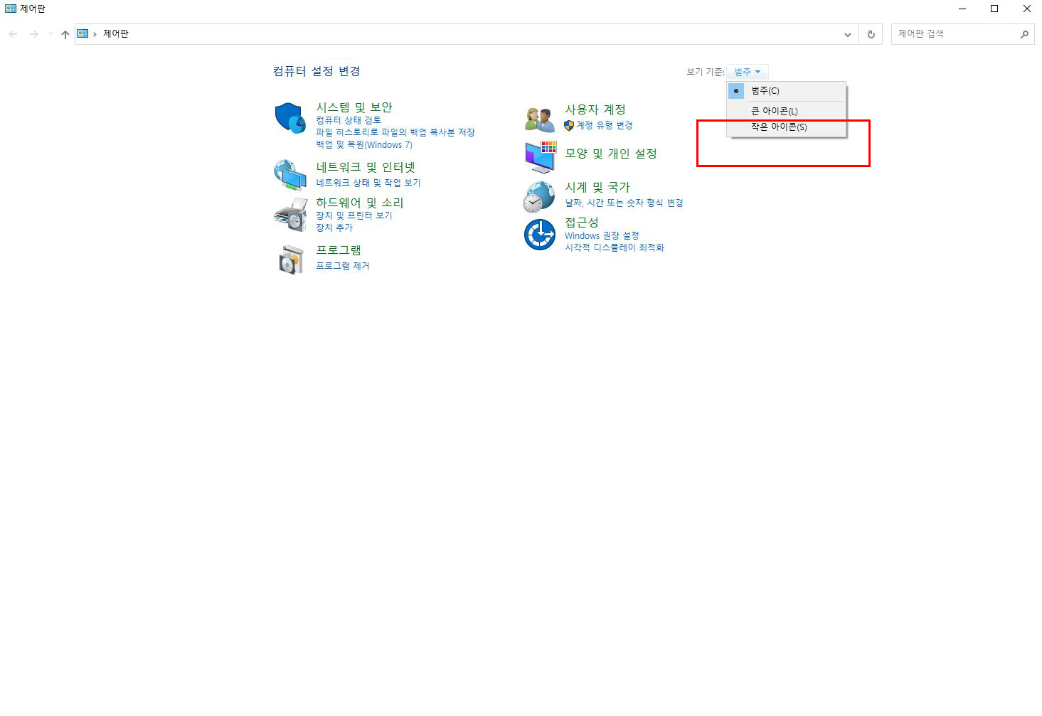The image size is (1042, 716).
Task: Choose 작은 아이콘(S) from view menu
Action: point(779,127)
